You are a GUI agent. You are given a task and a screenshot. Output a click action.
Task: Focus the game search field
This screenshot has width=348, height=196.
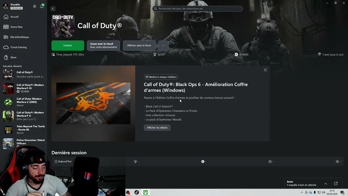[197, 9]
